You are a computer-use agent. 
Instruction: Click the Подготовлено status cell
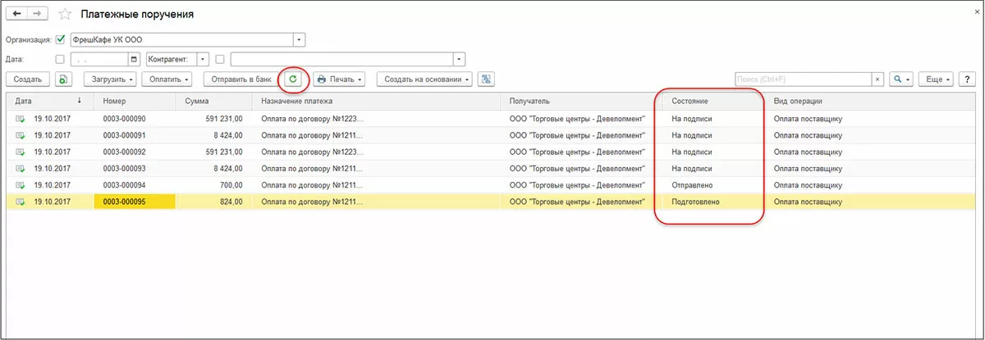click(715, 202)
